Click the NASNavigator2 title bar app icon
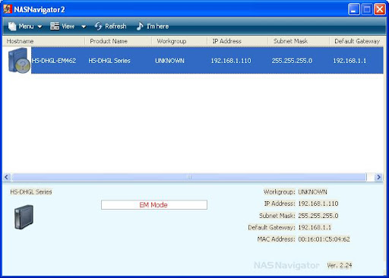 [8, 9]
